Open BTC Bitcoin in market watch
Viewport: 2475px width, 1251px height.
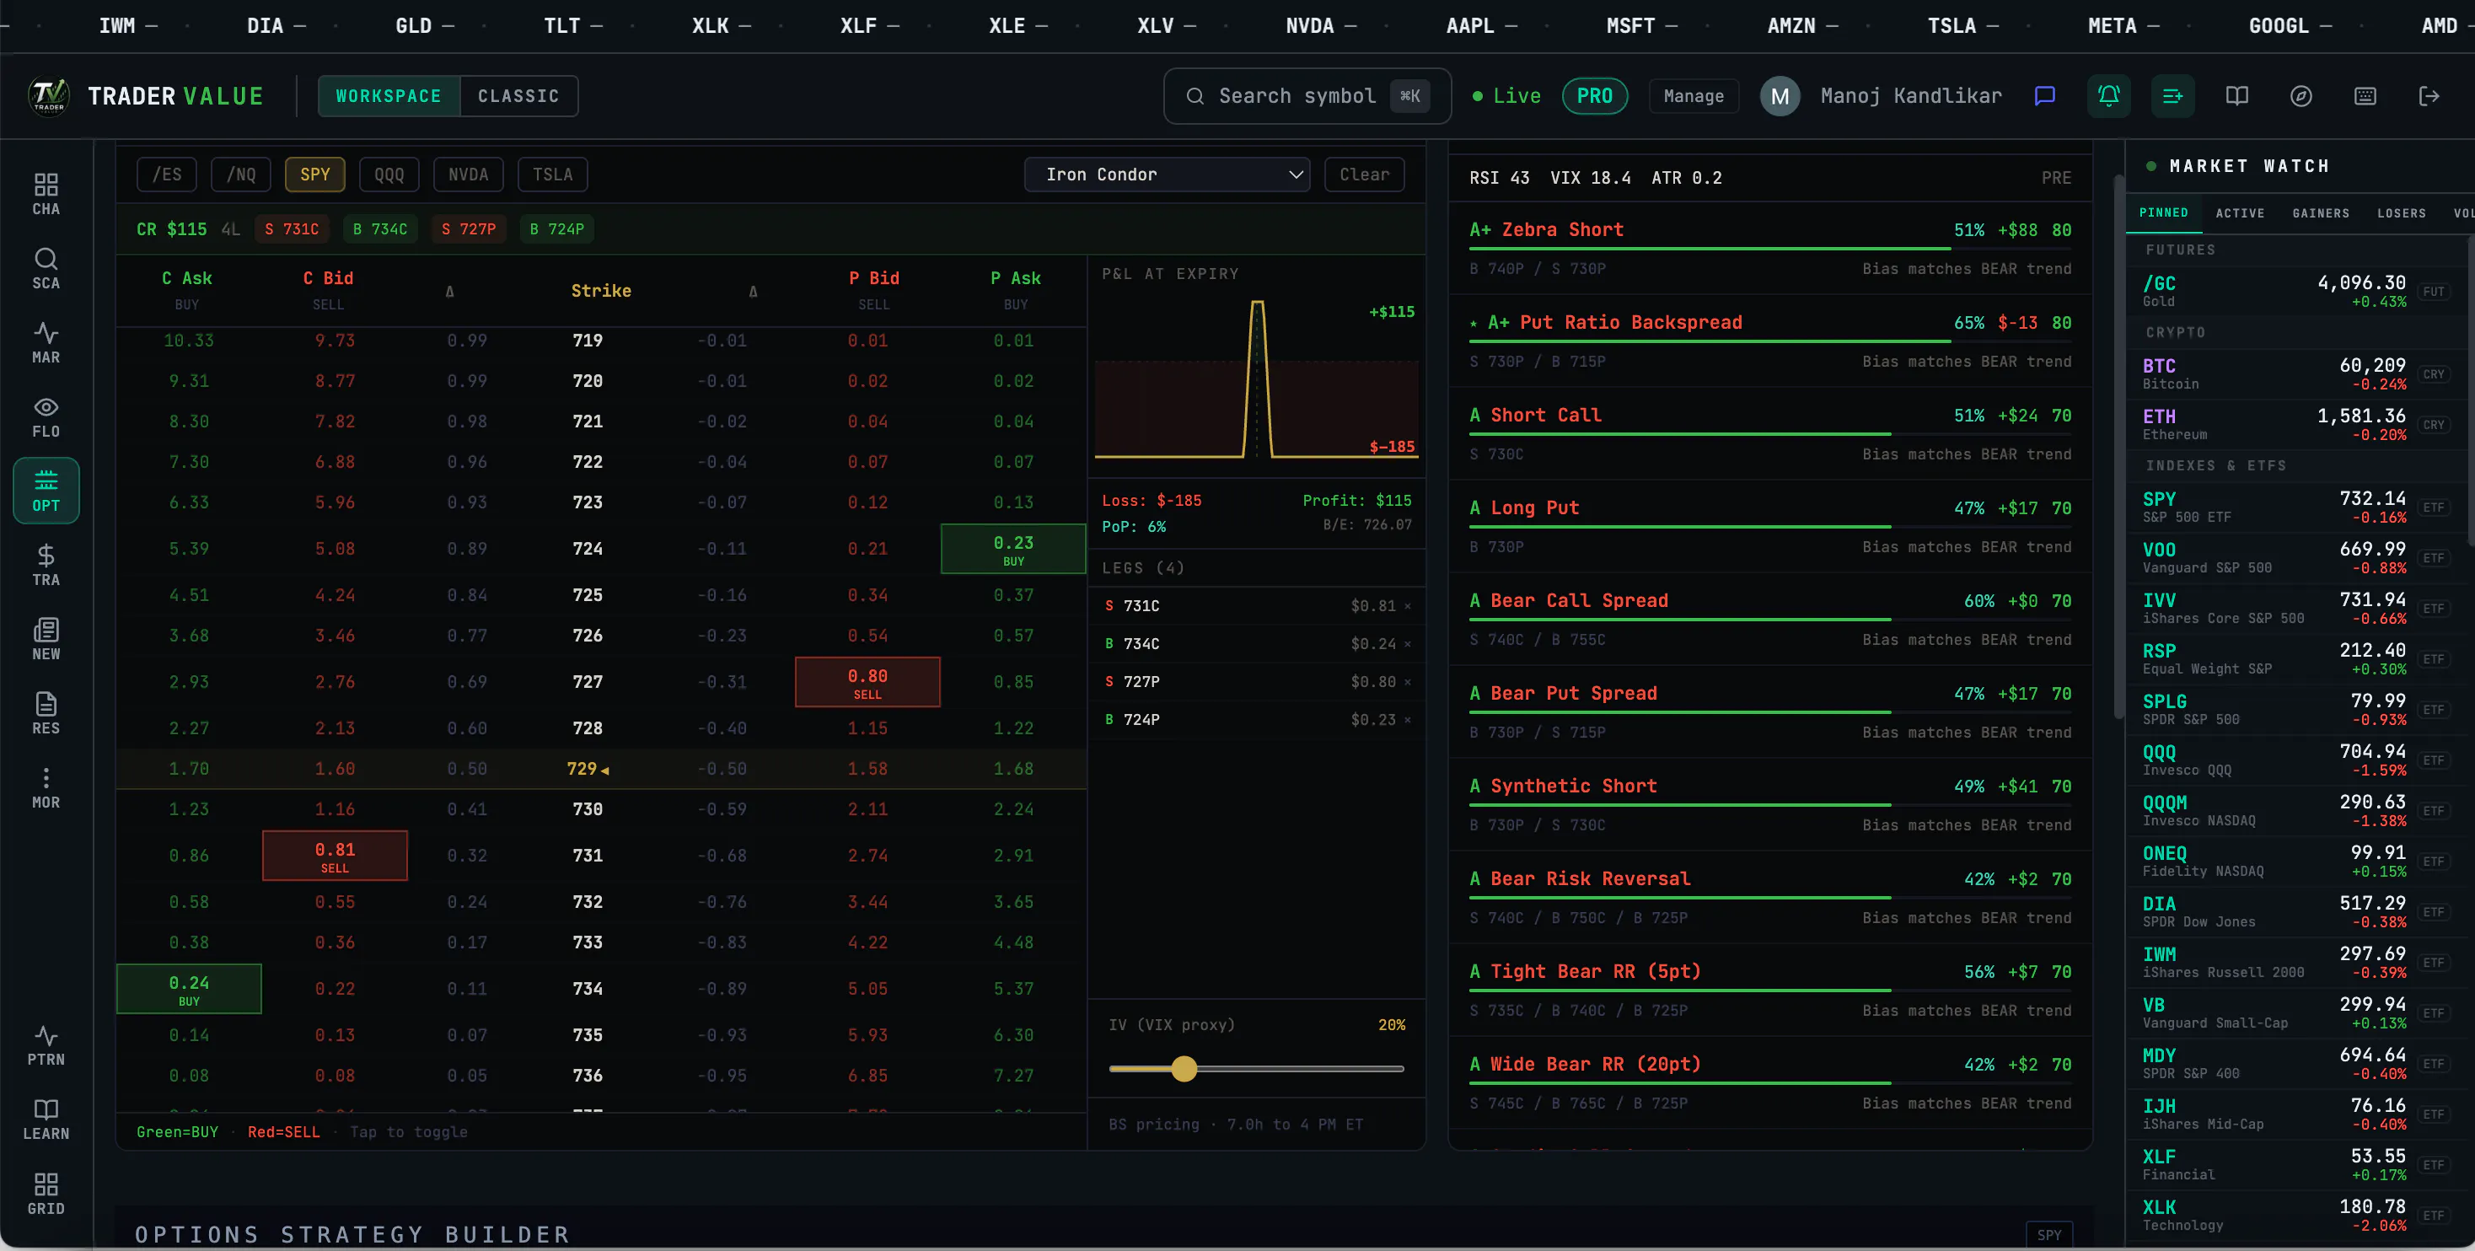(x=2295, y=373)
